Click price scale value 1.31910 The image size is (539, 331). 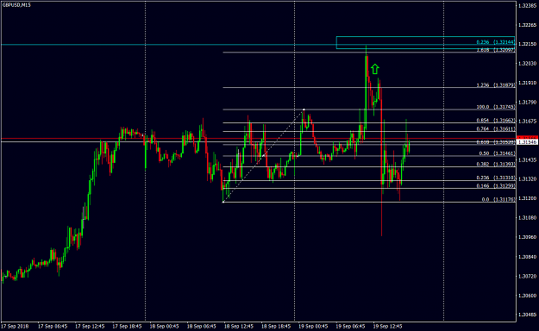point(527,83)
